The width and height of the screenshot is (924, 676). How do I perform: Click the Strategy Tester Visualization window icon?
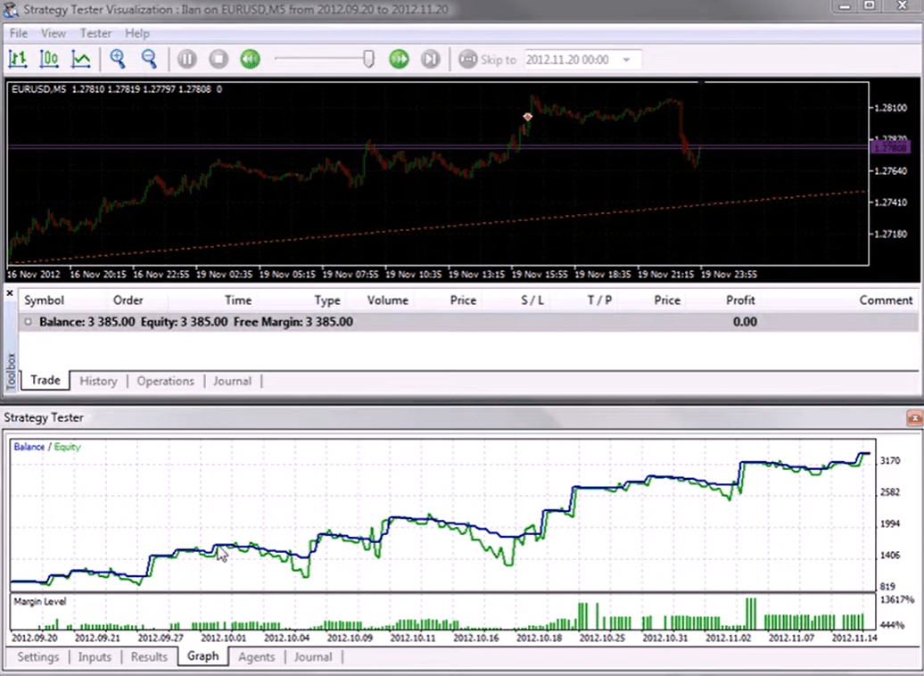[11, 10]
